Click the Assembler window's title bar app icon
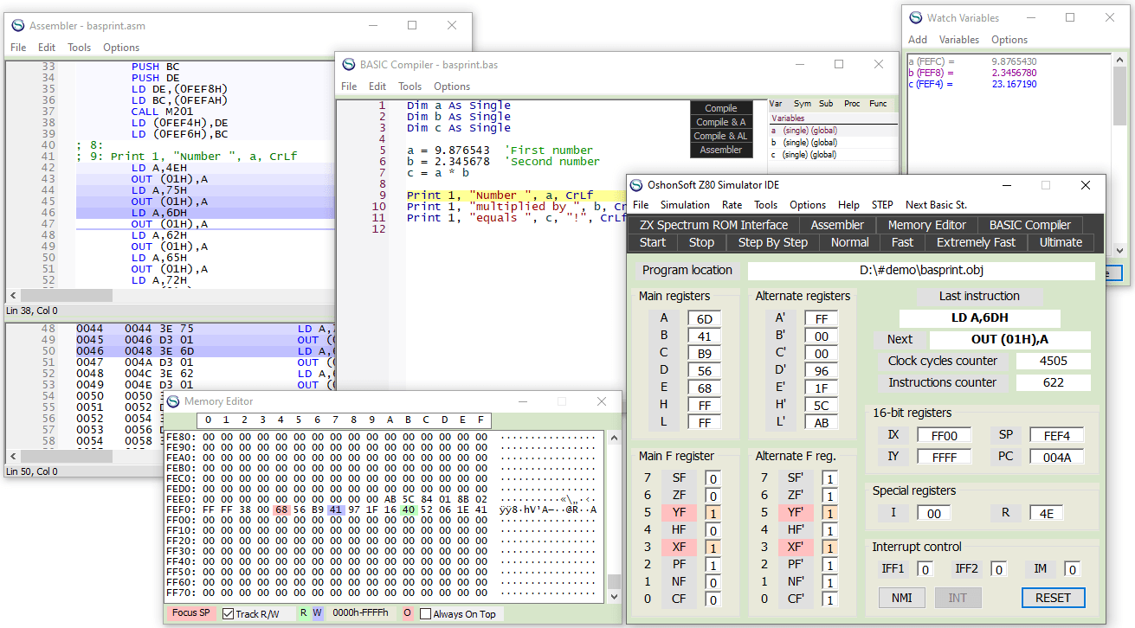 [17, 26]
